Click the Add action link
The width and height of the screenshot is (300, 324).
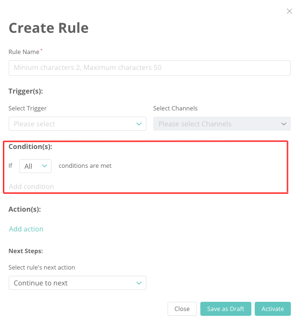26,229
